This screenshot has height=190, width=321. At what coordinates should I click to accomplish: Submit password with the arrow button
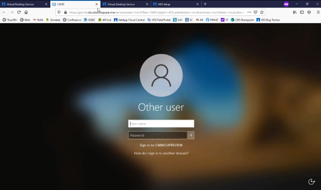tap(191, 135)
